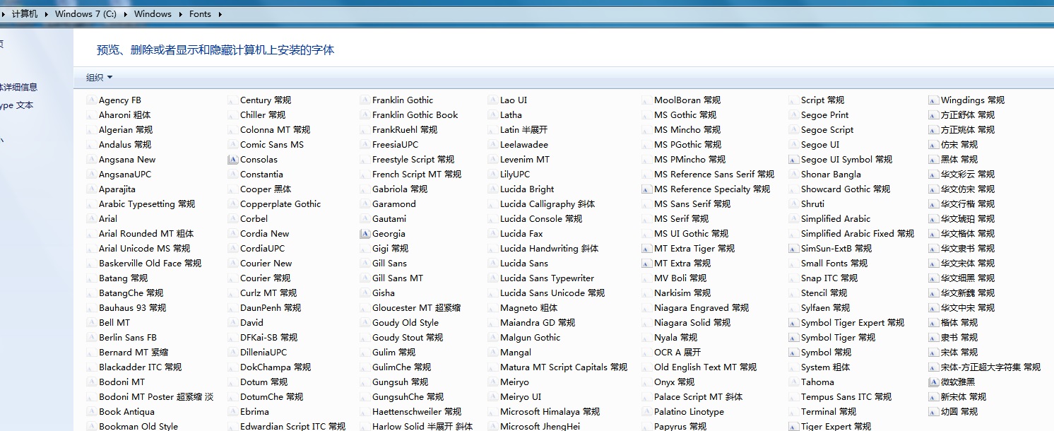
Task: Select Copperplate Gothic font entry
Action: pos(280,204)
